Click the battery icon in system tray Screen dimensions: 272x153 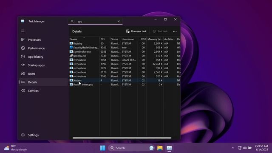250,148
